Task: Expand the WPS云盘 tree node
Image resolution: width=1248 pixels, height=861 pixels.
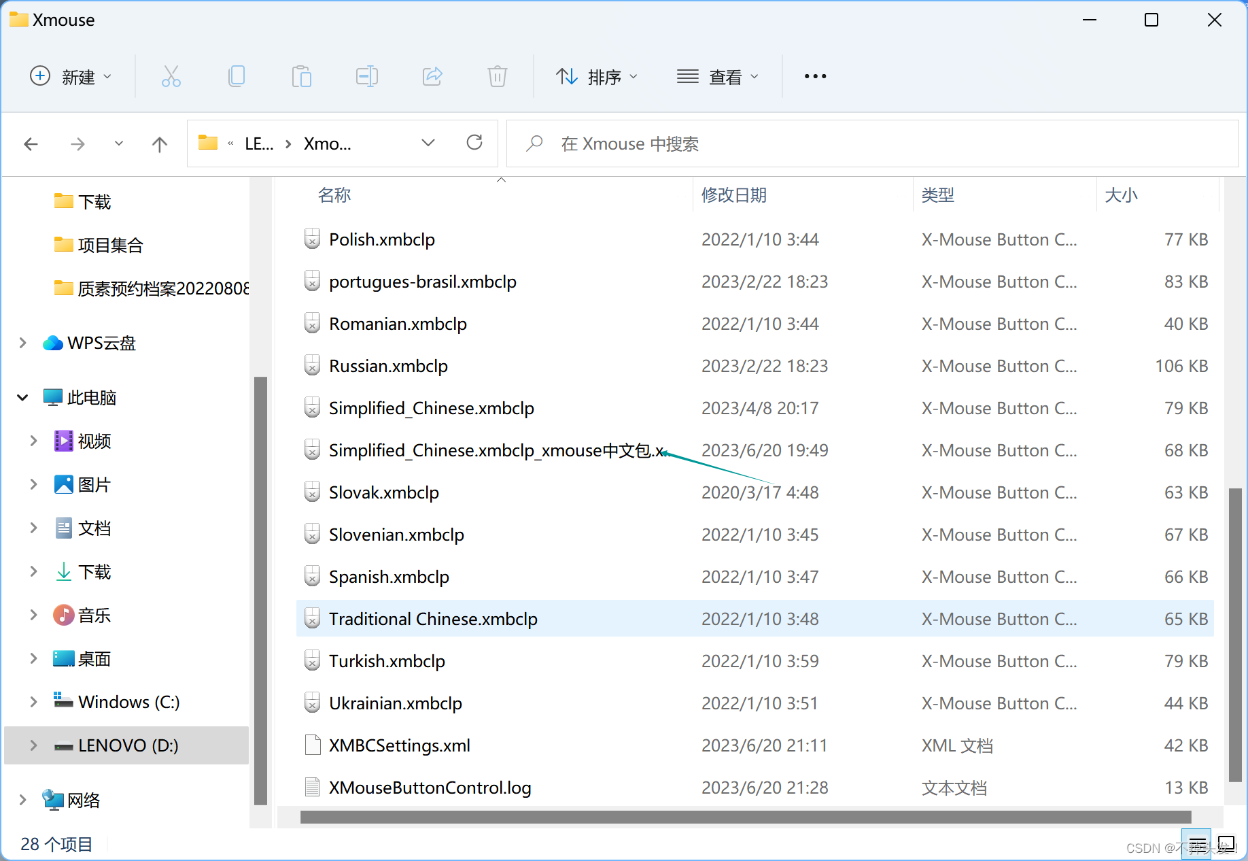Action: point(22,343)
